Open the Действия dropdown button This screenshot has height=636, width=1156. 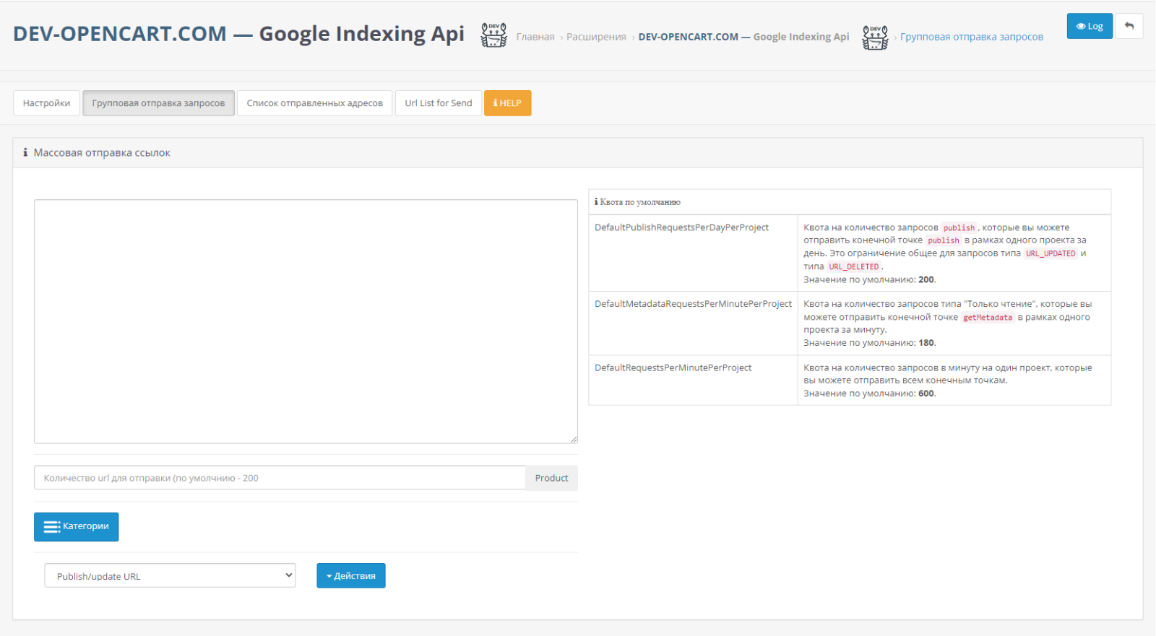[350, 576]
